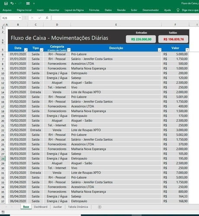
Task: Switch to the Auxiliar sheet tab
Action: click(58, 207)
